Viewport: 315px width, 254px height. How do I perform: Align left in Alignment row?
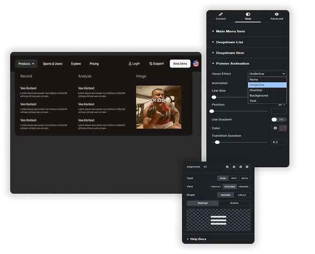(x=227, y=167)
